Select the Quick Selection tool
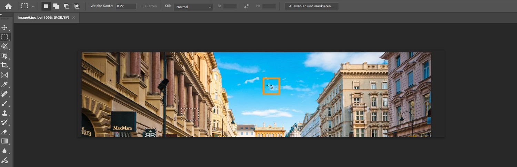 click(x=4, y=46)
